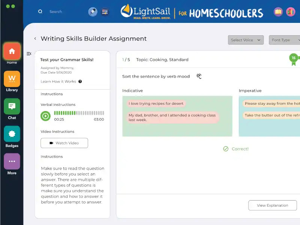Expand the Select Voice dropdown

pyautogui.click(x=246, y=40)
